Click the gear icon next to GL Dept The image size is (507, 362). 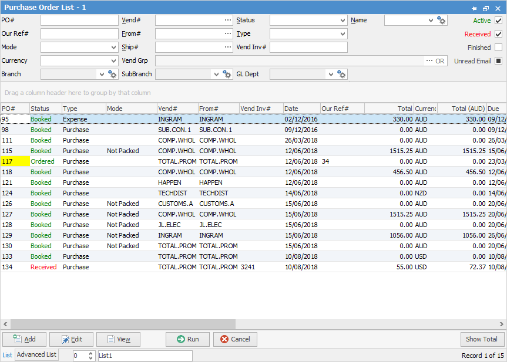(341, 75)
